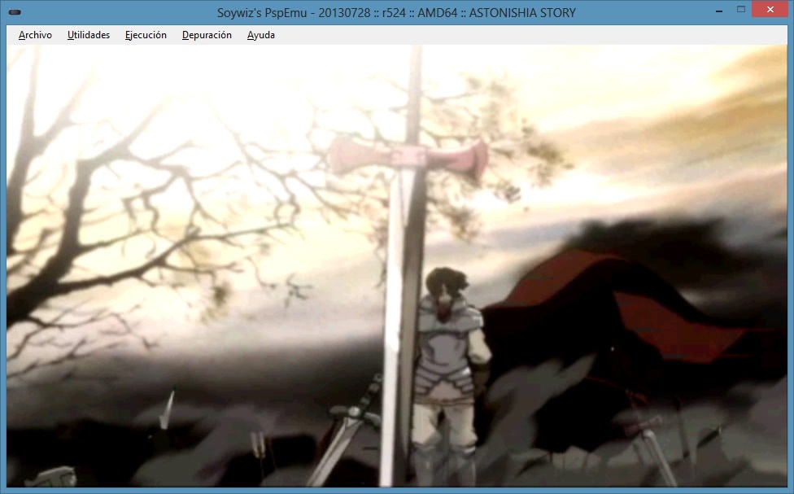Viewport: 794px width, 494px height.
Task: Open the Utilidades menu
Action: pos(89,35)
